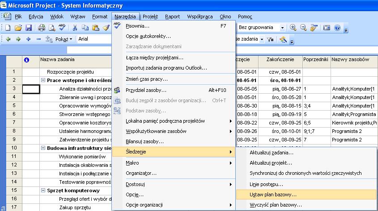Click the Zoom Out magnifier icon
The width and height of the screenshot is (378, 211).
pyautogui.click(x=303, y=28)
